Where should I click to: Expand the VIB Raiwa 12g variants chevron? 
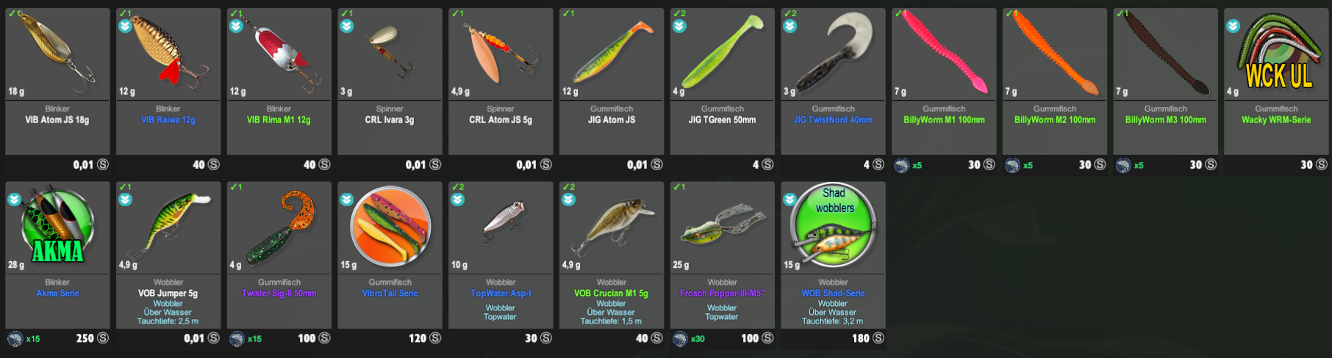pyautogui.click(x=125, y=26)
